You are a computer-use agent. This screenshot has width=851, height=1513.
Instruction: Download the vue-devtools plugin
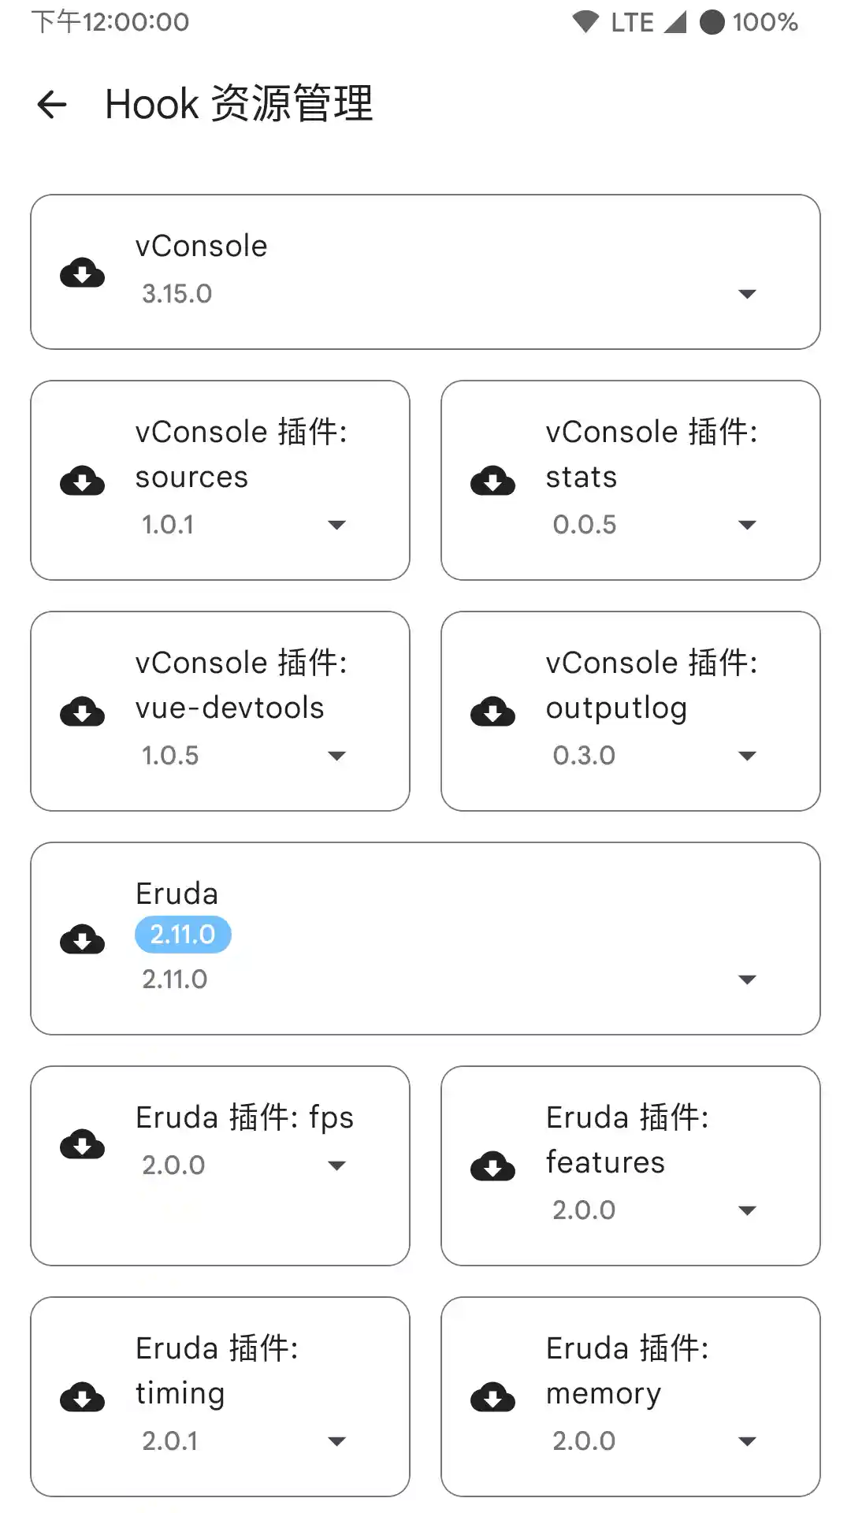(82, 712)
